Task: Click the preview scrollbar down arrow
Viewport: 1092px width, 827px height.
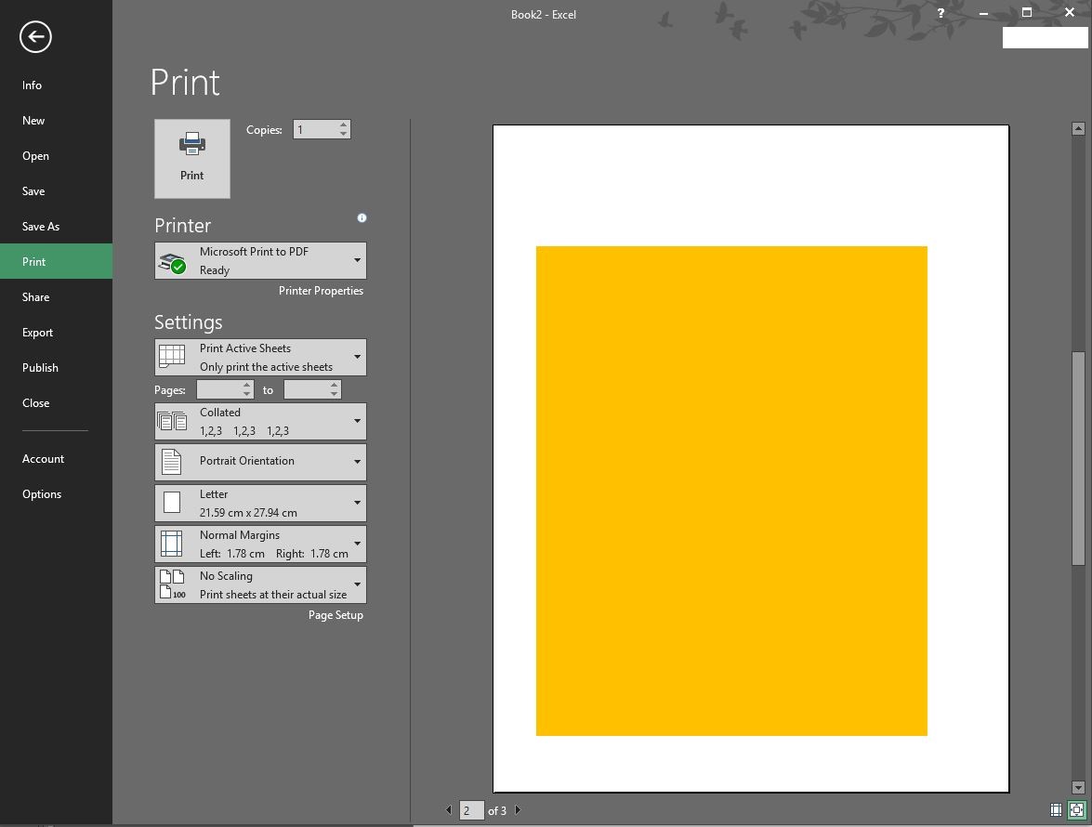Action: tap(1078, 788)
